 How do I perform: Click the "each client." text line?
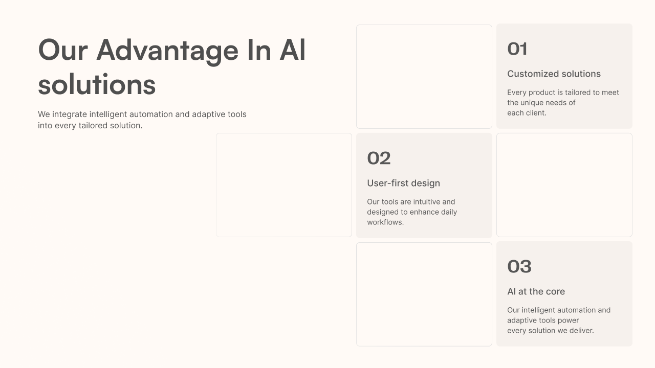[x=527, y=113]
